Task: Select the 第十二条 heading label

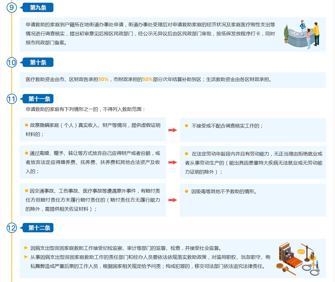Action: coord(38,228)
